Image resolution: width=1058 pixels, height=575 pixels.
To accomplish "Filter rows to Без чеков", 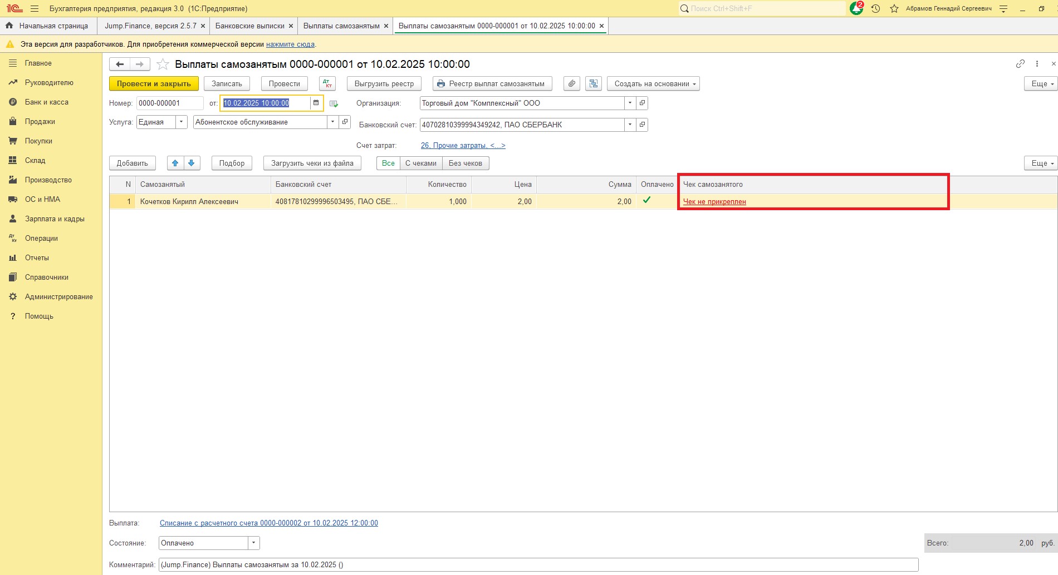I will (x=465, y=163).
